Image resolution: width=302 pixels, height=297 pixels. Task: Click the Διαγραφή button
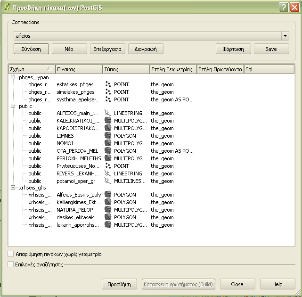(146, 49)
